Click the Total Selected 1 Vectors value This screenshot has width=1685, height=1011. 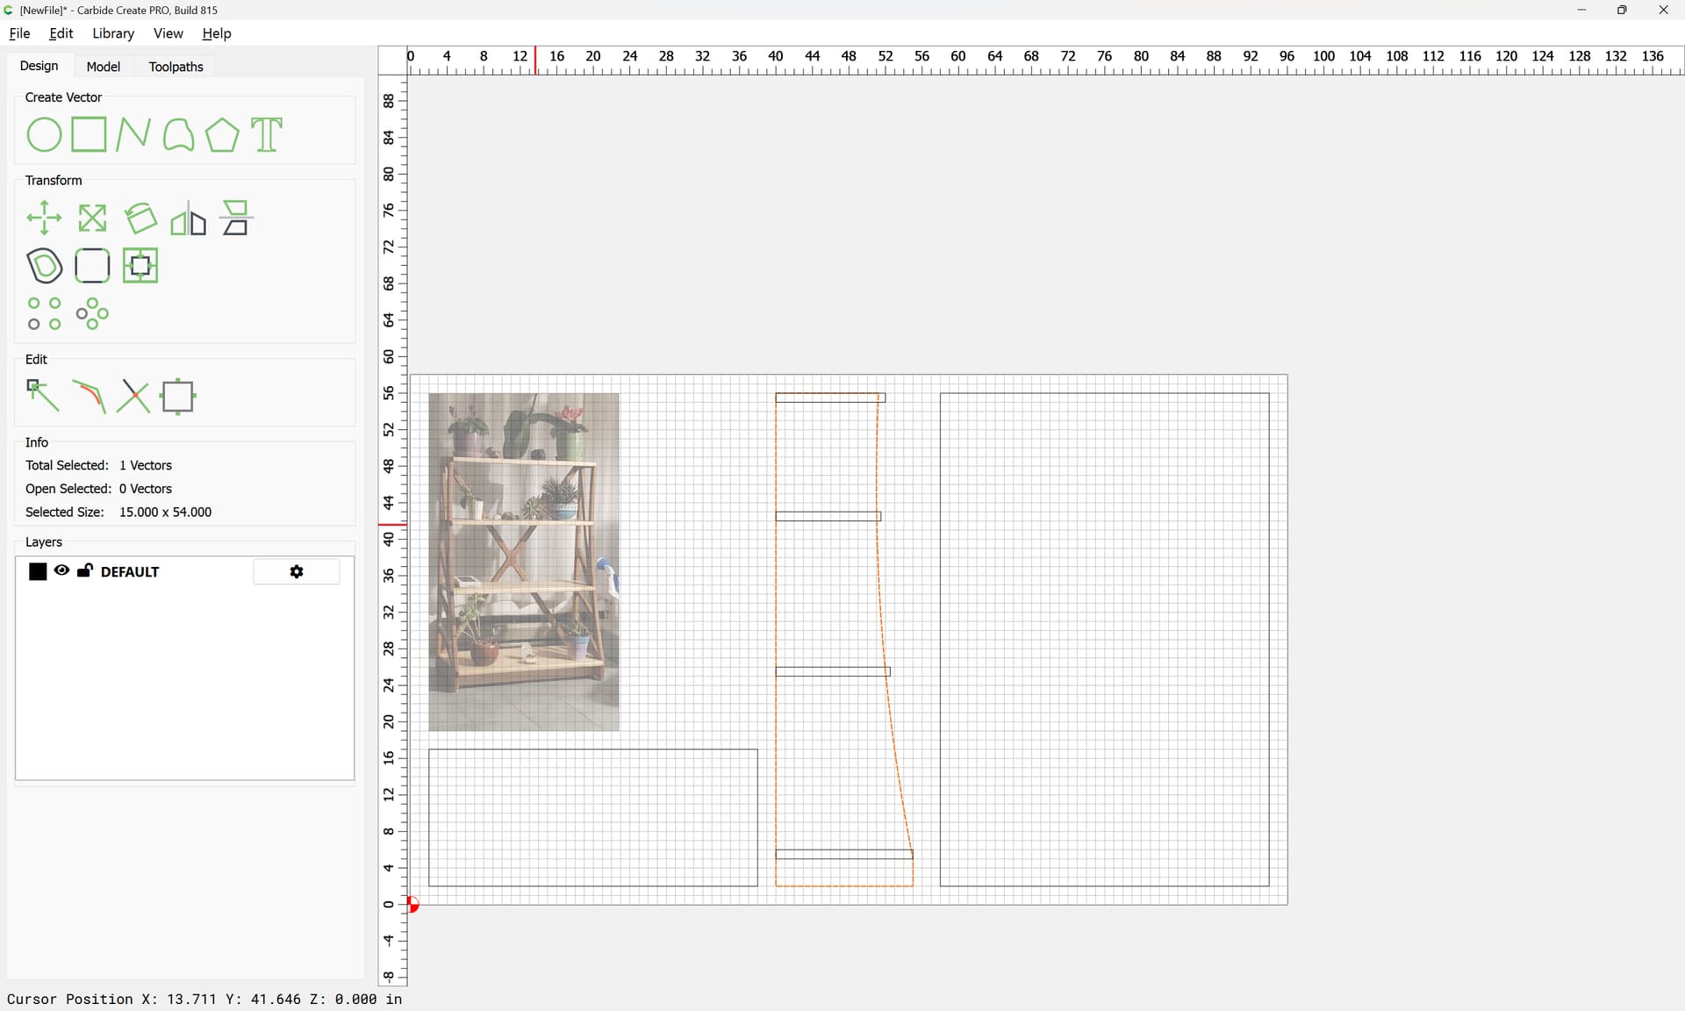(146, 465)
